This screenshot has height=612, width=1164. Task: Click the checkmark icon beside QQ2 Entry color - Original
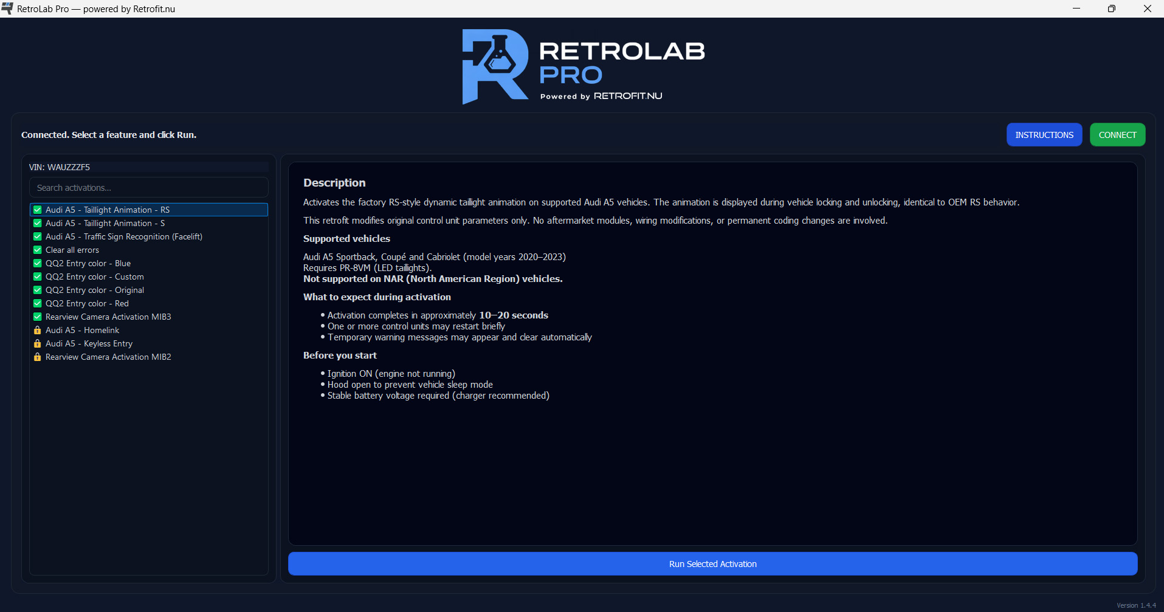coord(36,290)
